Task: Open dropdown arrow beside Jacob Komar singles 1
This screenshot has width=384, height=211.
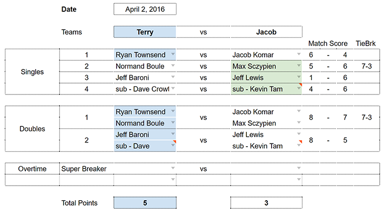Action: coord(299,54)
